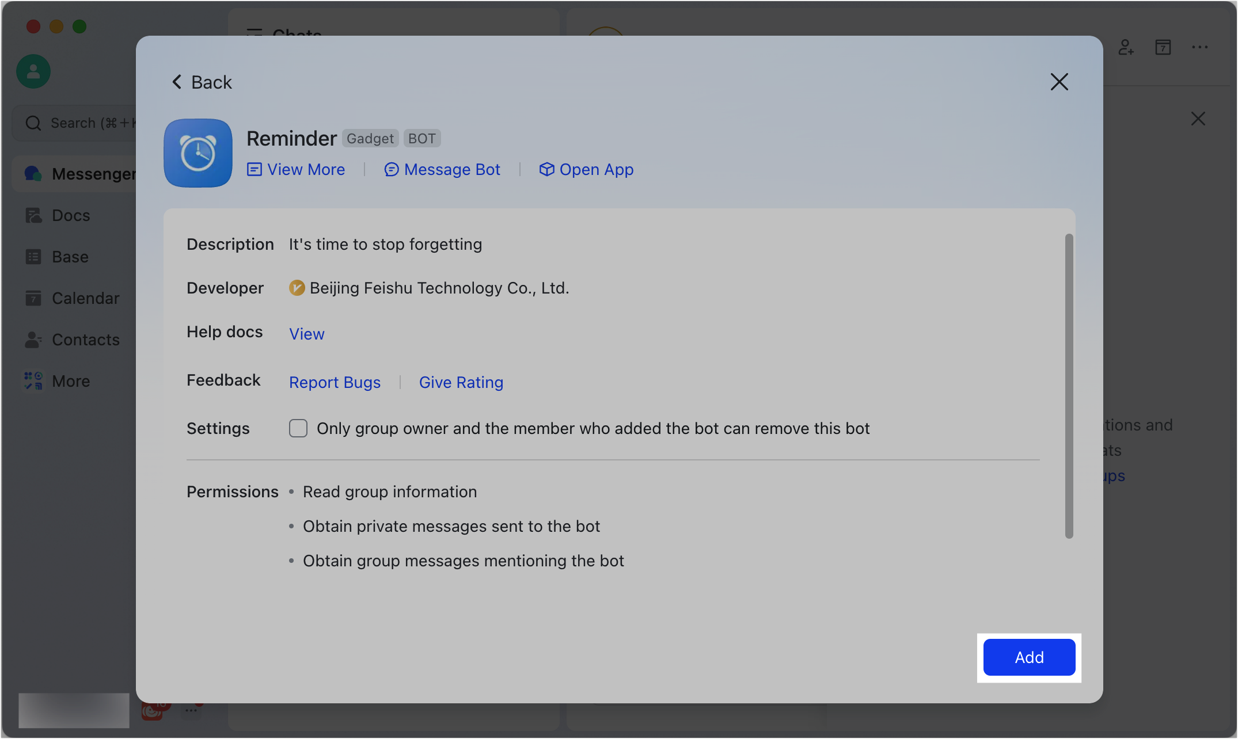Click the Open App cube icon
Screen dimensions: 1238x739
click(546, 169)
